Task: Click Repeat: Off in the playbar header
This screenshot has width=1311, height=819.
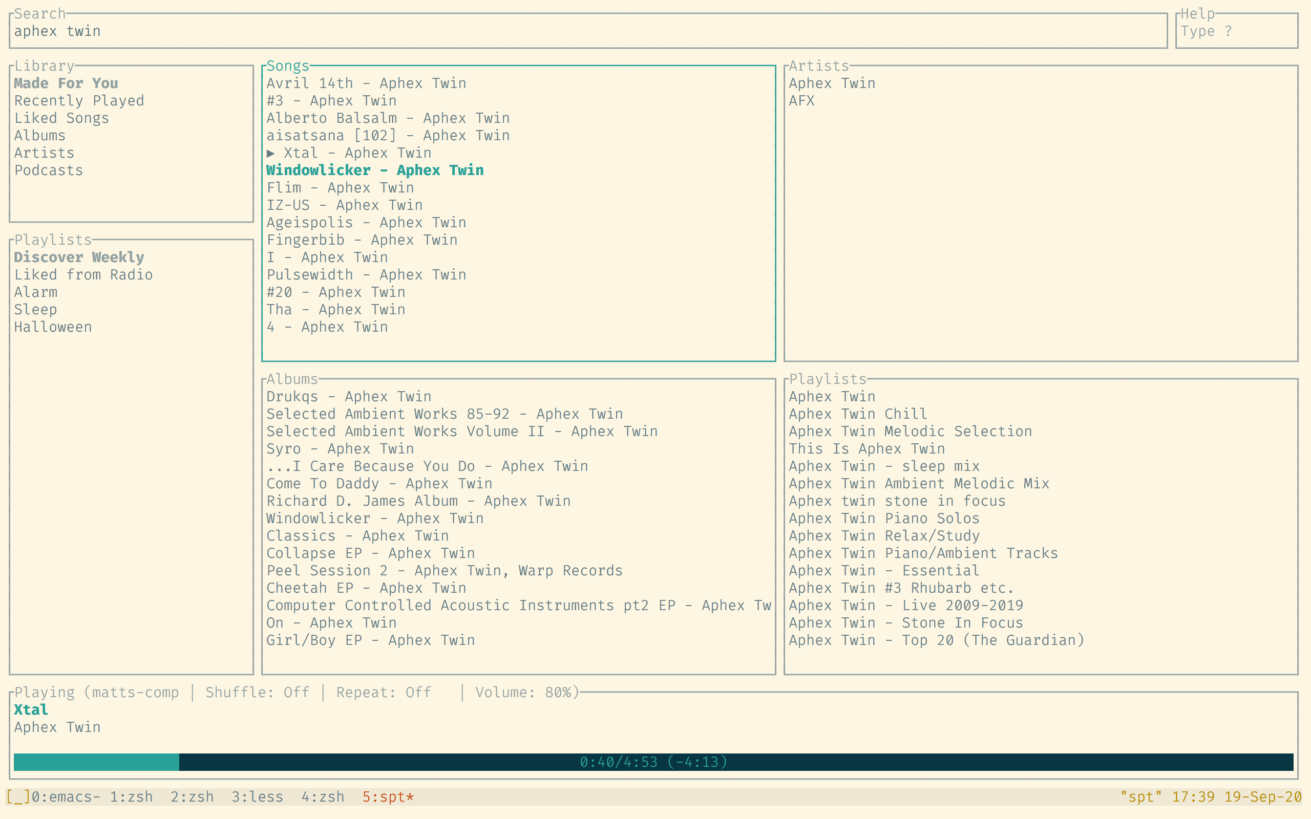Action: (x=384, y=692)
